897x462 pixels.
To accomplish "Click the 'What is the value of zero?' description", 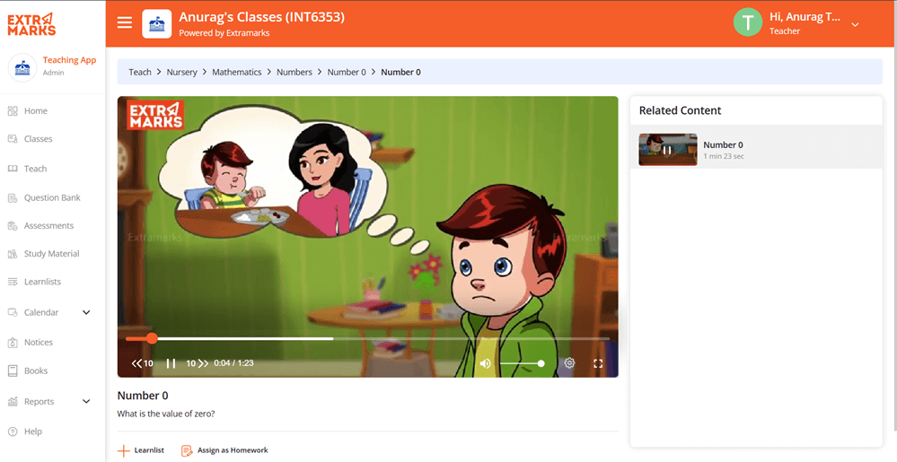I will (166, 414).
